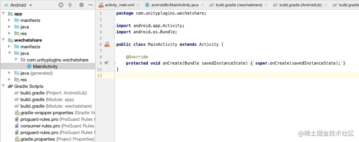Click package com.unityplugins.wechatshare statement
Image resolution: width=359 pixels, height=142 pixels.
pos(161,13)
